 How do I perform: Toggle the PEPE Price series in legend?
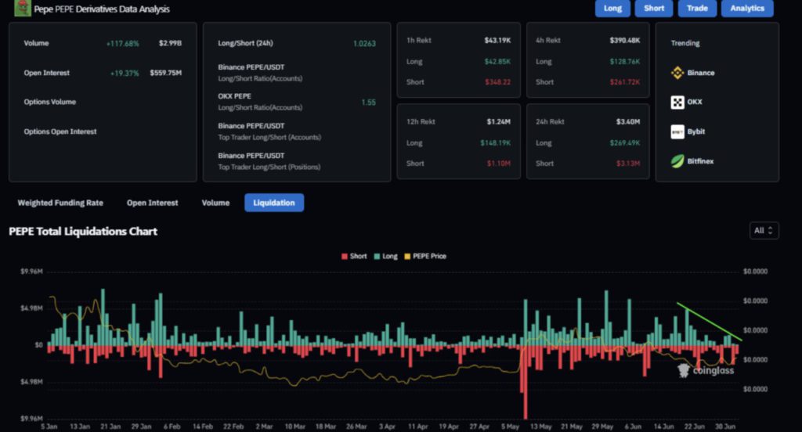click(x=425, y=256)
